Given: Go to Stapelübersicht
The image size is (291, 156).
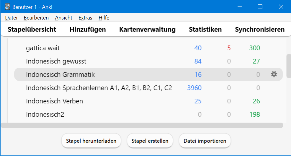Looking at the screenshot, I should click(32, 30).
